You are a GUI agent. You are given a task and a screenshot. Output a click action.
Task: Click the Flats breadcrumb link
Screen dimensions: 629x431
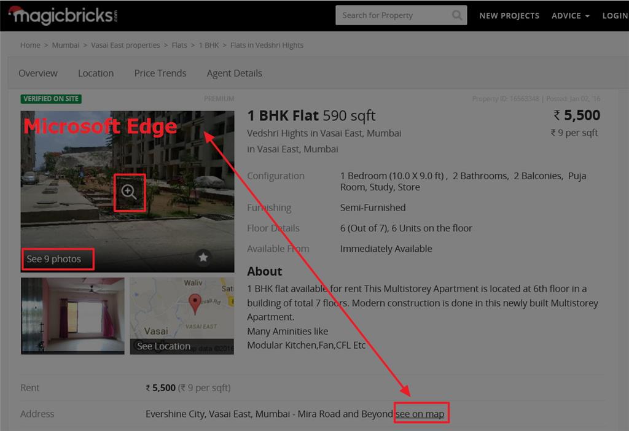(179, 45)
